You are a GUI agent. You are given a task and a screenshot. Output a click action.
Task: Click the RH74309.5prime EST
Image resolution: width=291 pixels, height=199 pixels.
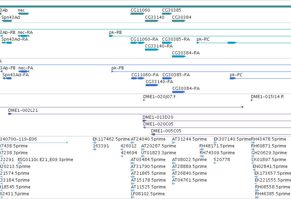[202, 156]
